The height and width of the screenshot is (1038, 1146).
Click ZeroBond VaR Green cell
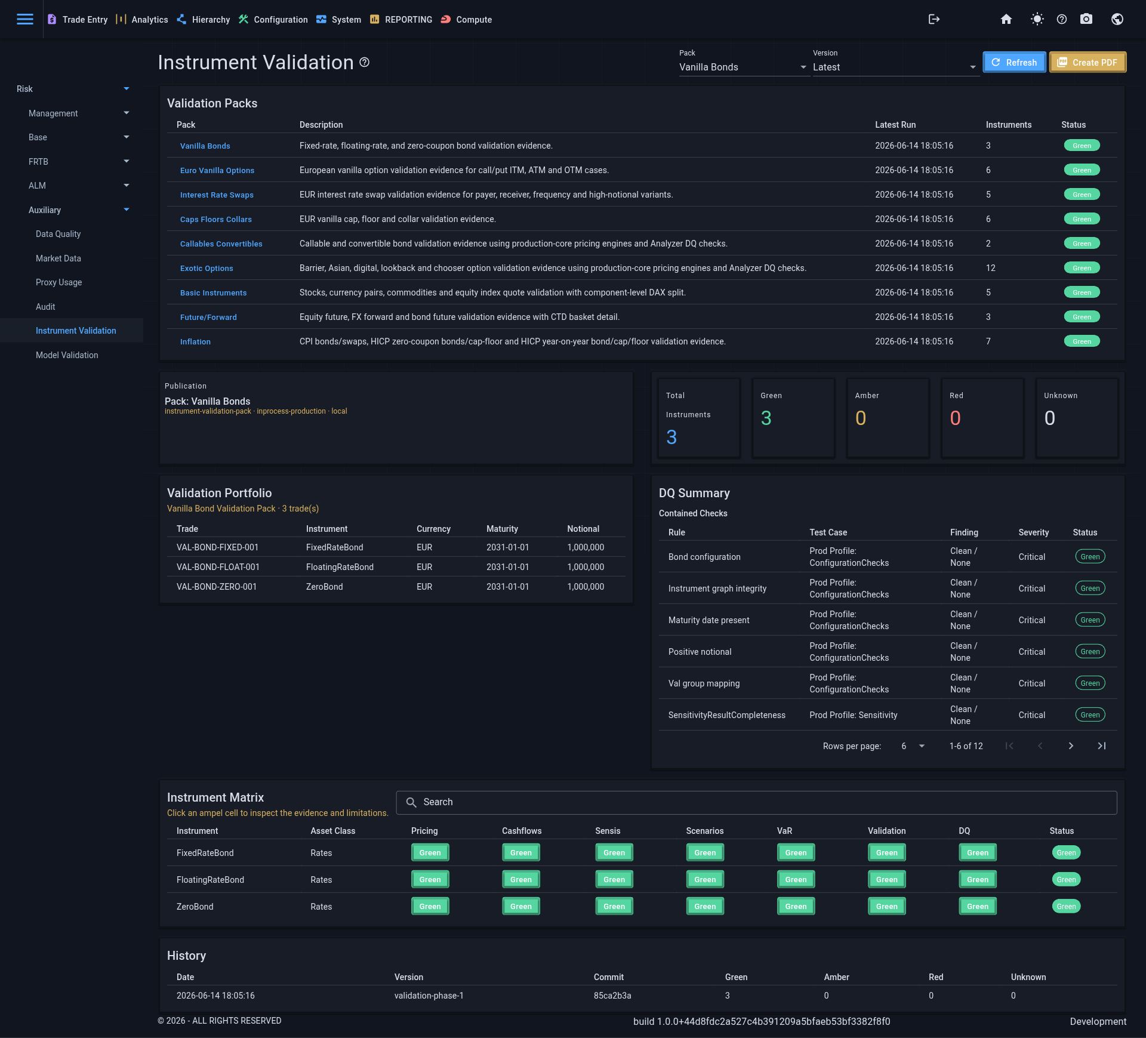click(x=796, y=907)
